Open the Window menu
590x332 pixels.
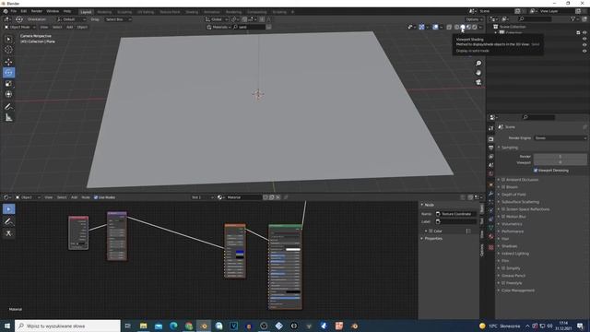click(x=53, y=11)
